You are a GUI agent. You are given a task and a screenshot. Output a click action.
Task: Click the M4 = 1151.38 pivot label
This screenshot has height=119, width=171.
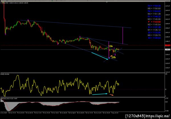pos(154,14)
